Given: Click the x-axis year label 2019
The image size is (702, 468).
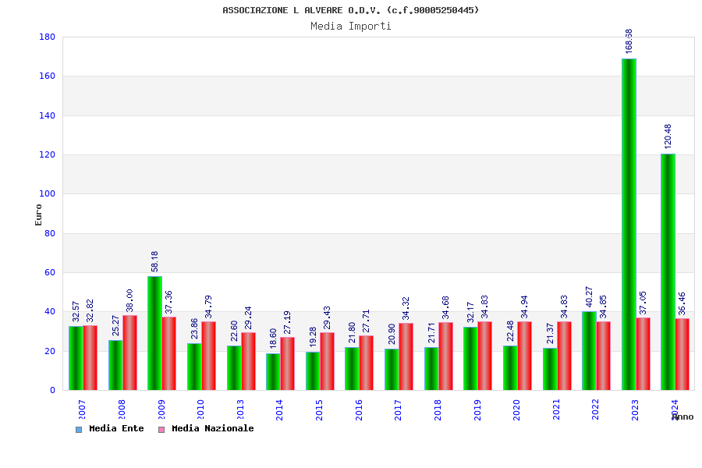Looking at the screenshot, I should [477, 409].
